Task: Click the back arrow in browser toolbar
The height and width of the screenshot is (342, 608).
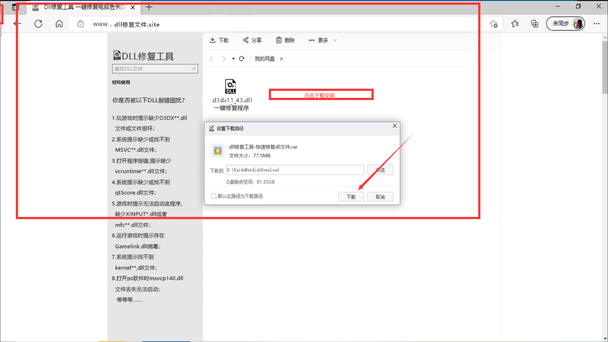Action: pyautogui.click(x=17, y=24)
